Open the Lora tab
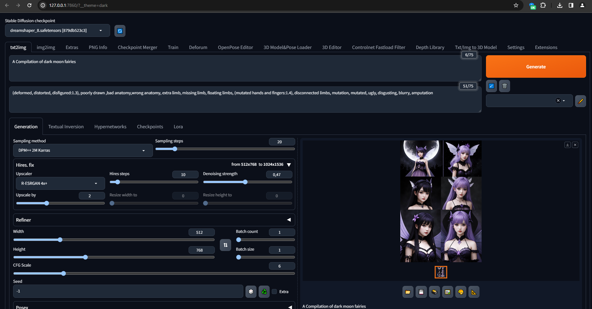Screen dimensions: 592x309 (178, 127)
